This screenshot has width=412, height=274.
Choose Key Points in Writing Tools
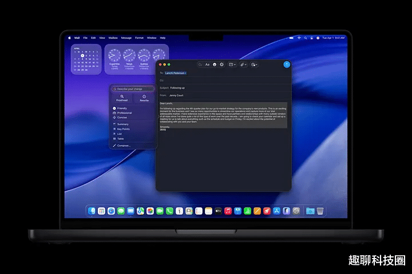[x=123, y=129]
